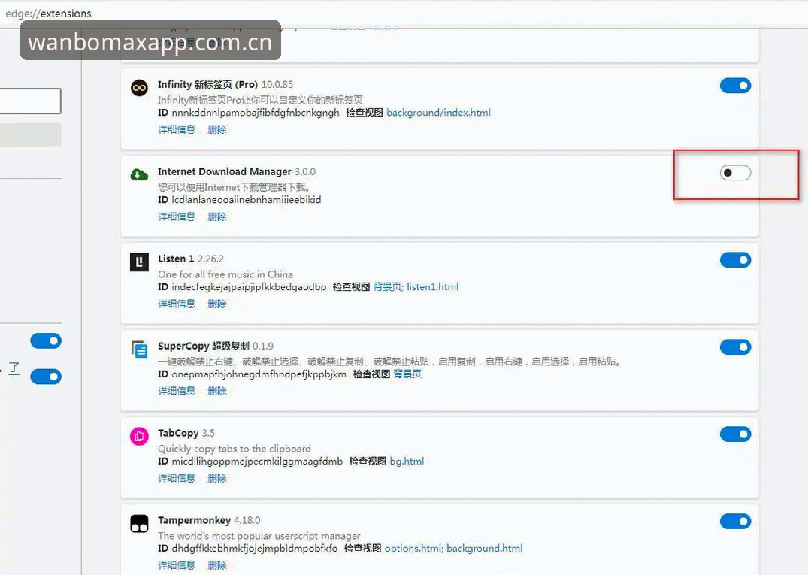This screenshot has width=808, height=575.
Task: Open 详细信息 for Tampermonkey
Action: pyautogui.click(x=177, y=564)
